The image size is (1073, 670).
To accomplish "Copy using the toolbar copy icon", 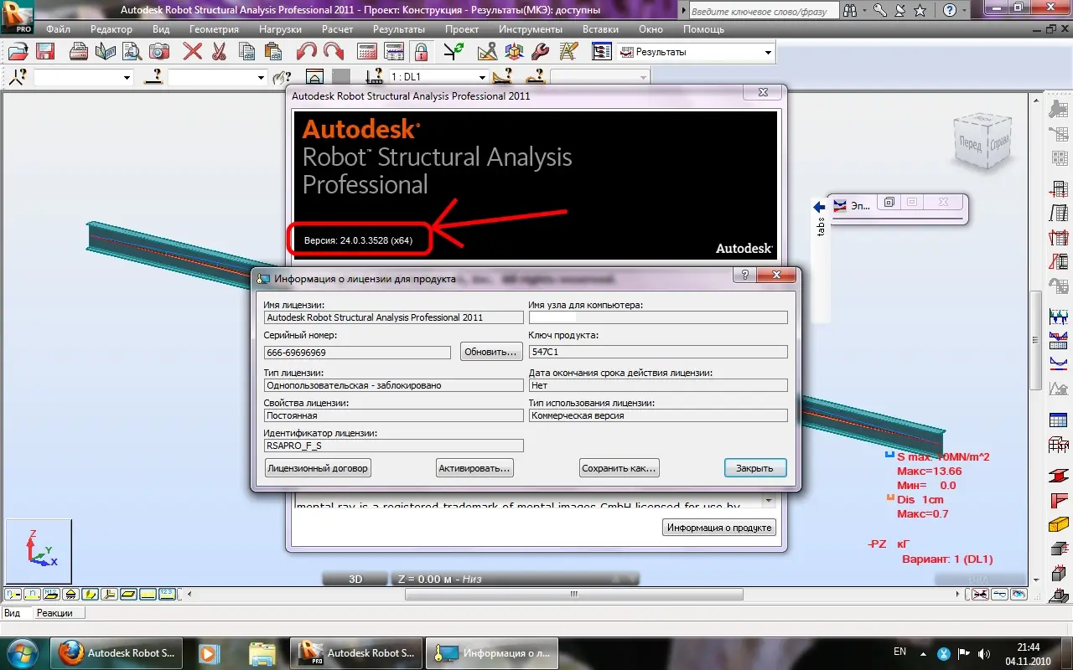I will click(246, 52).
